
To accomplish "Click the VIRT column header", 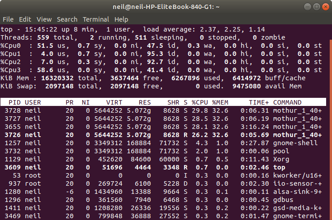I will click(x=114, y=102).
